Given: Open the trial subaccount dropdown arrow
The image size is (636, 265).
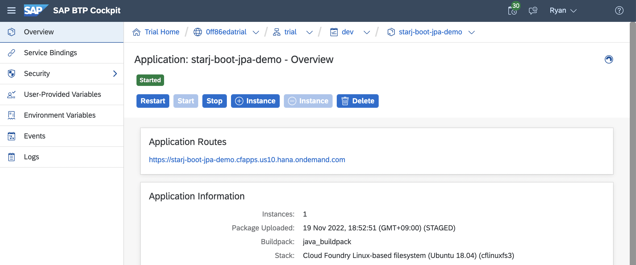Looking at the screenshot, I should 309,33.
